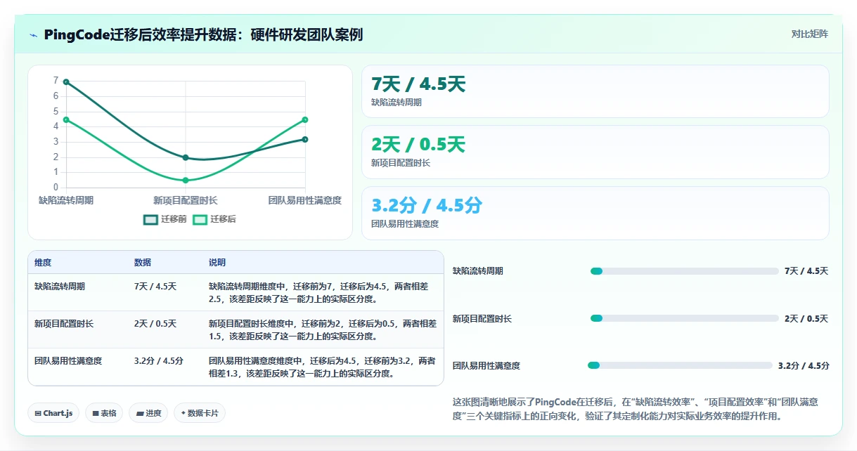The width and height of the screenshot is (857, 451).
Task: Click the 团队易用性满意度 progress row label
Action: click(487, 366)
